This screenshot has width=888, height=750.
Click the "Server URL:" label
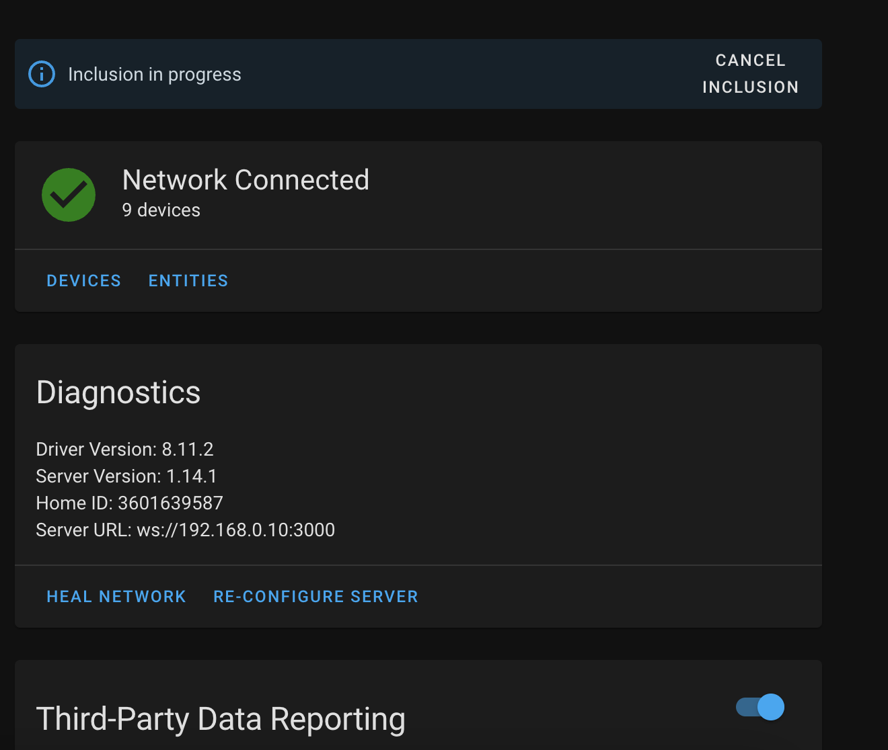[83, 530]
